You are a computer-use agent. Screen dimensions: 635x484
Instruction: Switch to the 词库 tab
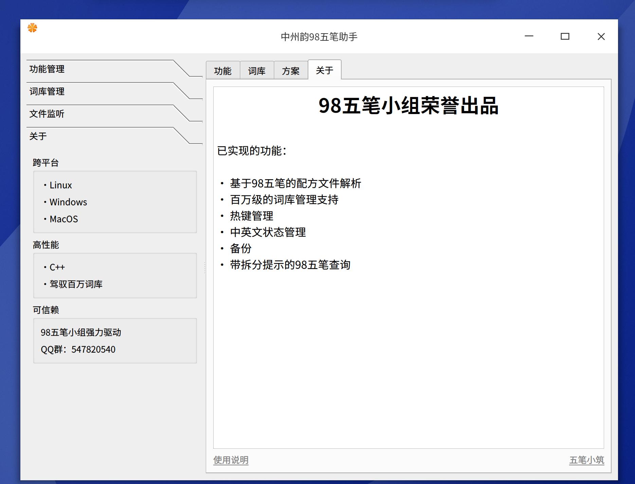coord(257,70)
